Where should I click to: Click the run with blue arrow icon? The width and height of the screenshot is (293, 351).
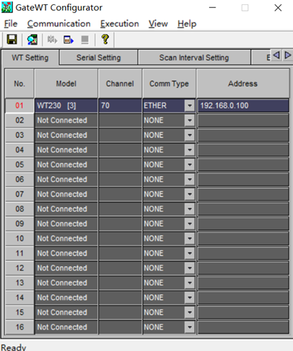(x=69, y=39)
